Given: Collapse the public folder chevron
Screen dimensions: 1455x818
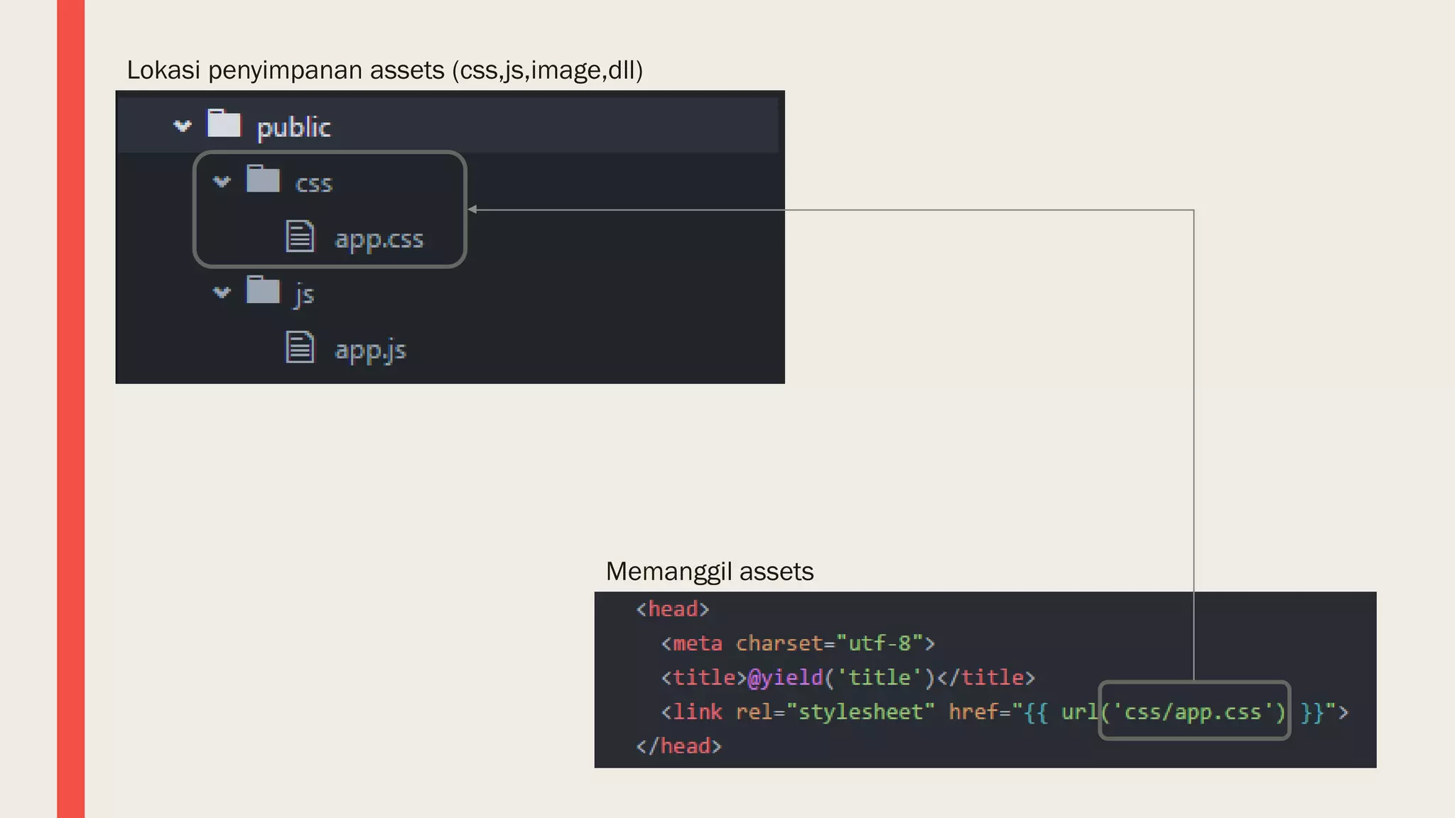Looking at the screenshot, I should [183, 126].
